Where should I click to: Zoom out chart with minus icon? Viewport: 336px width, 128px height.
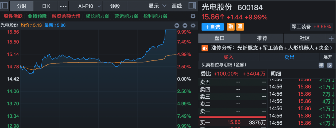click(185, 26)
